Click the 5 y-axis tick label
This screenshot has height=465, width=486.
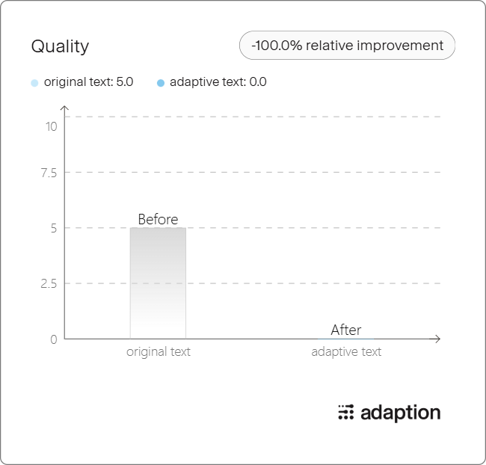(54, 229)
